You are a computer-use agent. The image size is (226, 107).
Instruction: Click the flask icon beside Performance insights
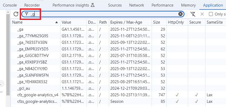[92, 5]
